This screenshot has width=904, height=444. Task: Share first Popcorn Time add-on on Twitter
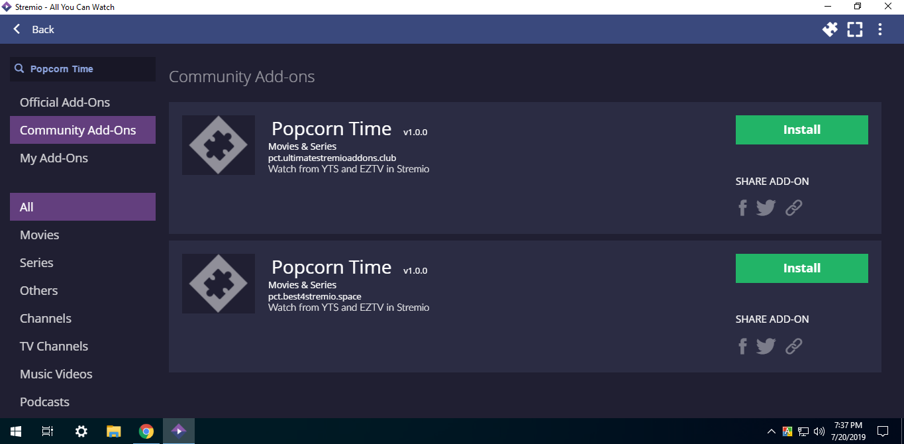point(766,208)
